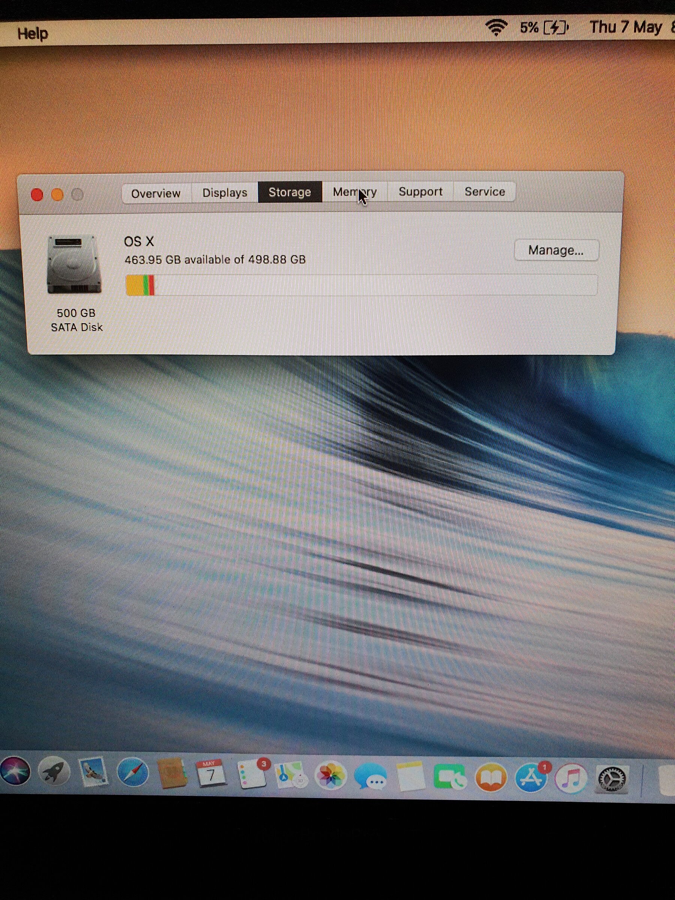Image resolution: width=675 pixels, height=900 pixels.
Task: Switch to the Displays tab
Action: click(x=225, y=192)
